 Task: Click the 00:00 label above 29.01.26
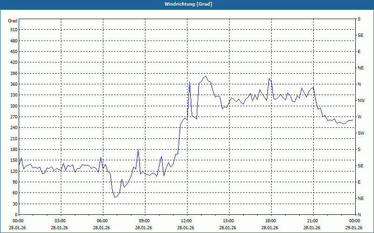(x=354, y=221)
